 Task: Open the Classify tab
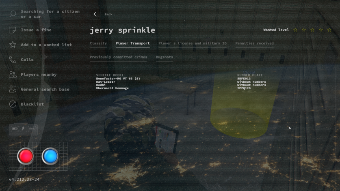(98, 43)
